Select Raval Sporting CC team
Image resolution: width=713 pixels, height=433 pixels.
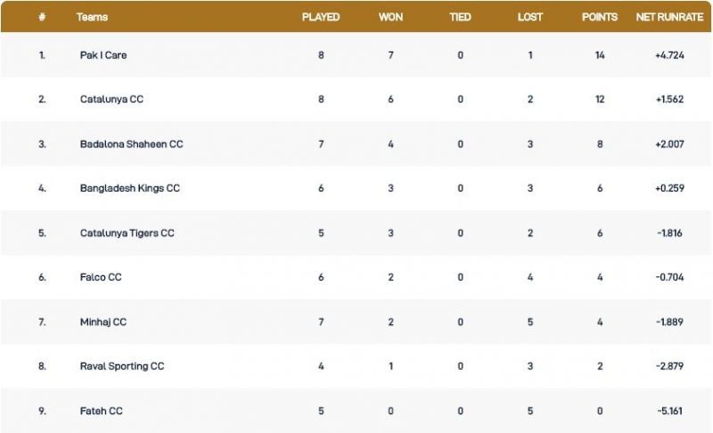click(122, 367)
